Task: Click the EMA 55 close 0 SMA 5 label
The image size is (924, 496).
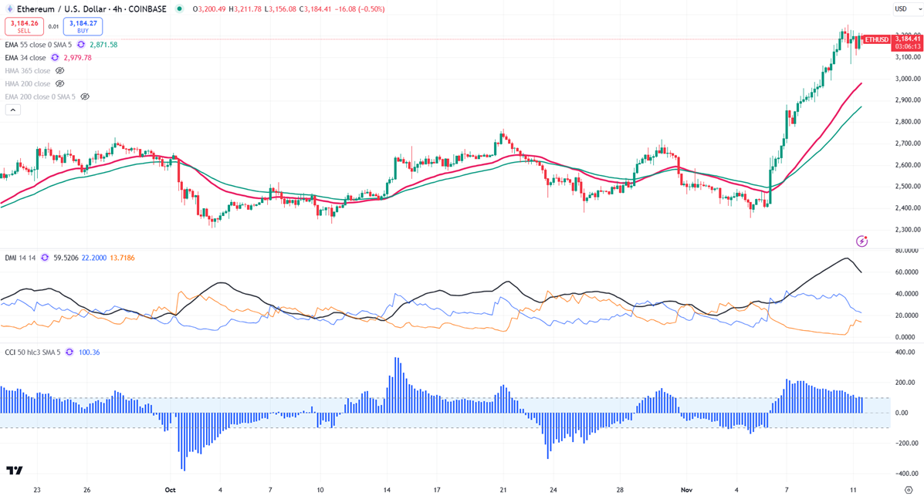Action: [39, 45]
